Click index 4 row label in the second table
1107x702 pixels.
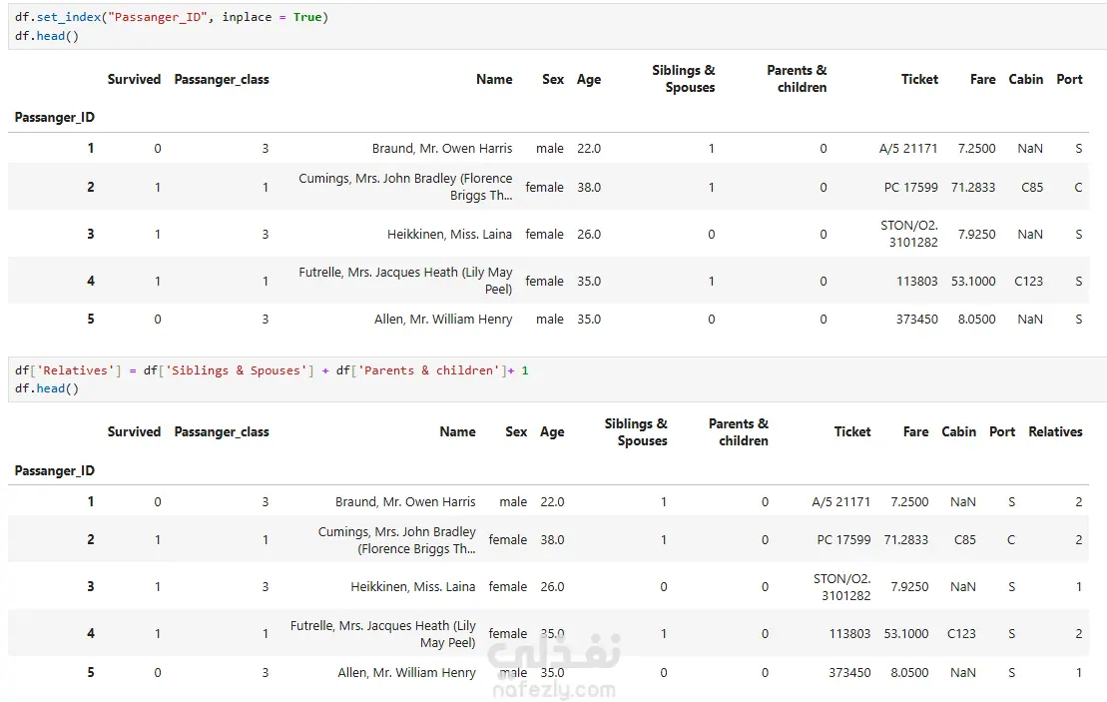click(x=91, y=633)
